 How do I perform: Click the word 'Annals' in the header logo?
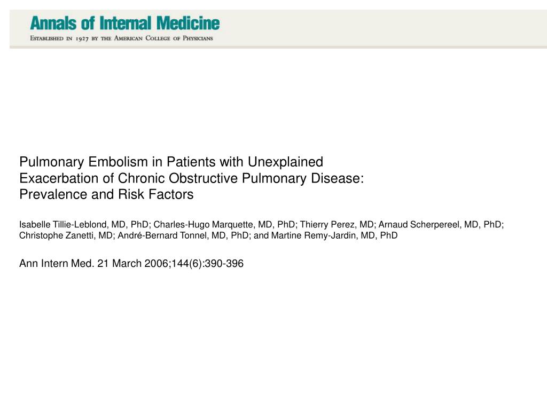click(x=53, y=23)
